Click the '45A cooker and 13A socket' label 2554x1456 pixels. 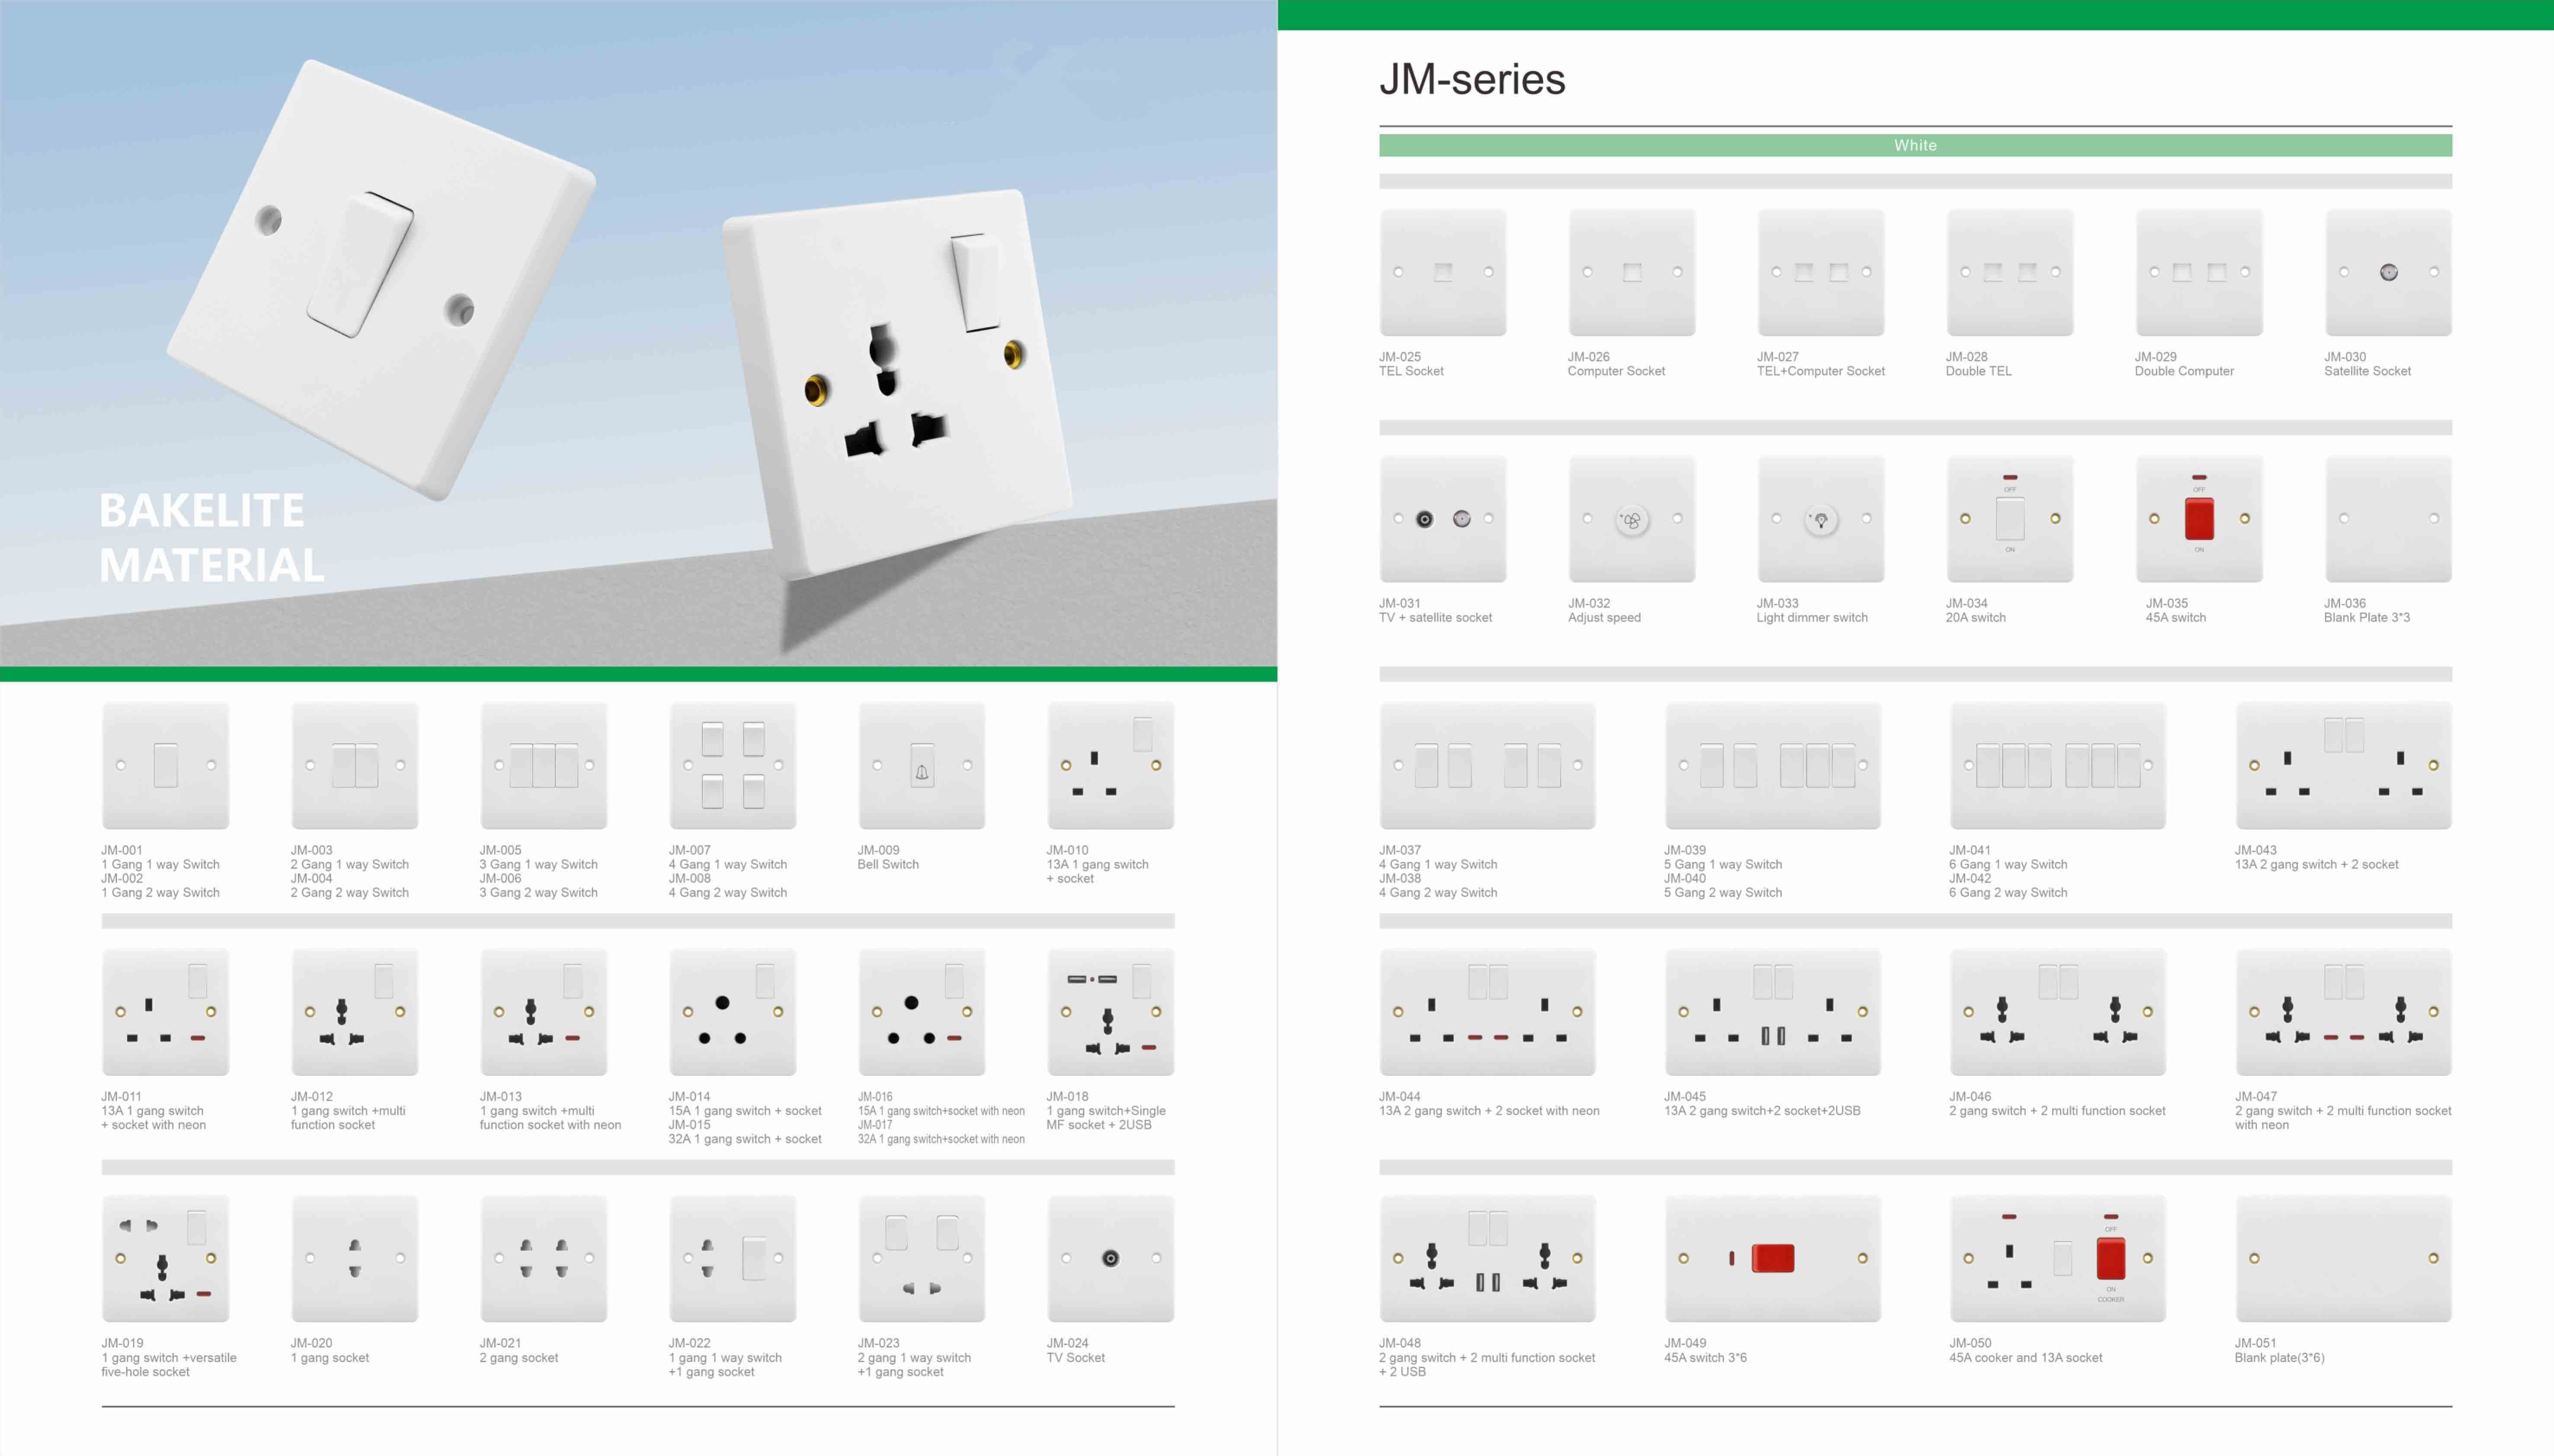pyautogui.click(x=2025, y=1358)
